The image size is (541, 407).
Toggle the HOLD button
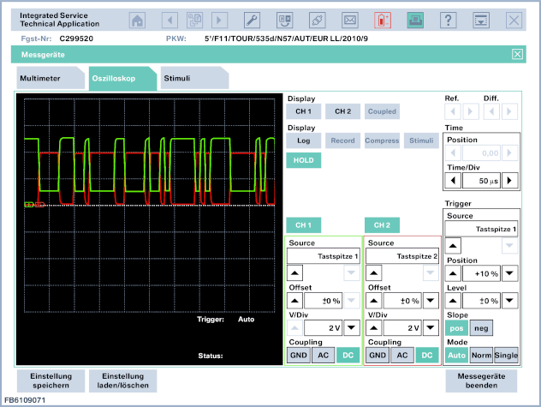click(304, 160)
